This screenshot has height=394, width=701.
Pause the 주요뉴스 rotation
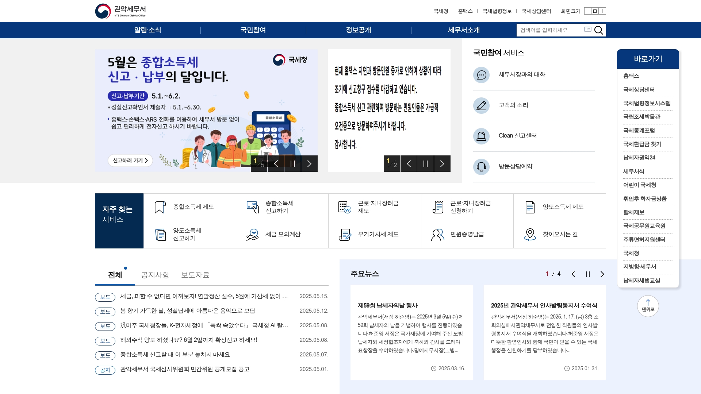(x=588, y=274)
